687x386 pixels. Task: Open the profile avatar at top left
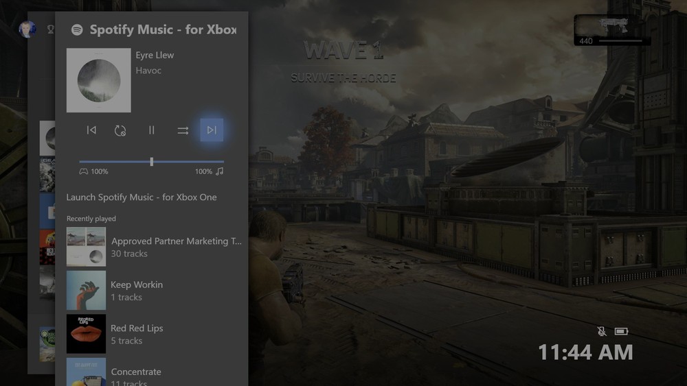(x=27, y=29)
